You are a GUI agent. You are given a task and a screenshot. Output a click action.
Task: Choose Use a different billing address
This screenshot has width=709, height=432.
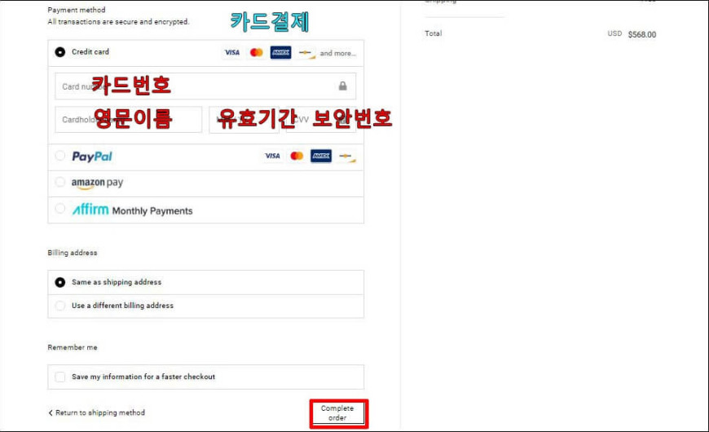pos(59,306)
